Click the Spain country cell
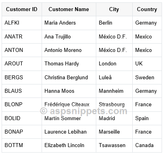This screenshot has height=155, width=164. pyautogui.click(x=147, y=118)
